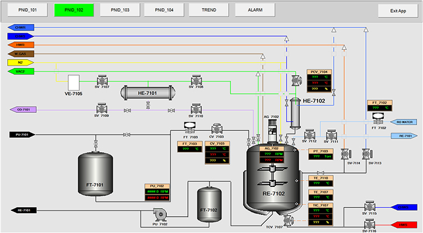This screenshot has height=233, width=423.
Task: Click the FT 7103 flow transmitter icon
Action: 190,128
